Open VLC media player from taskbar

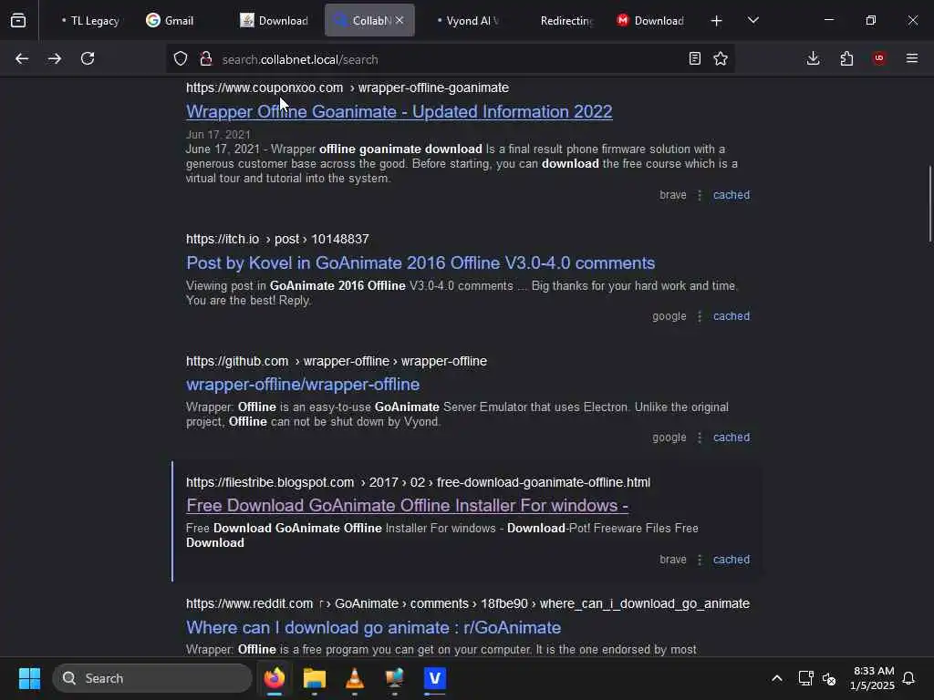pyautogui.click(x=355, y=678)
